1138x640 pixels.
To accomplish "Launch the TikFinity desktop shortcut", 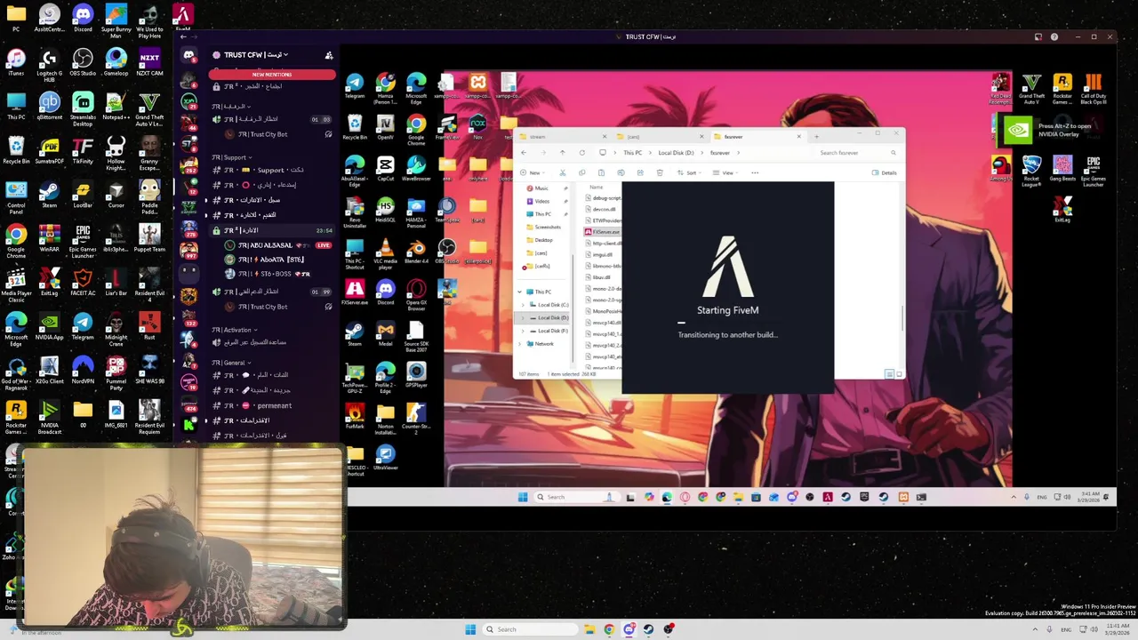I will click(83, 149).
